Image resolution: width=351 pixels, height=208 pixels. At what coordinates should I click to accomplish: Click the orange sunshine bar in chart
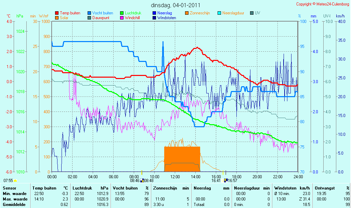pos(182,159)
